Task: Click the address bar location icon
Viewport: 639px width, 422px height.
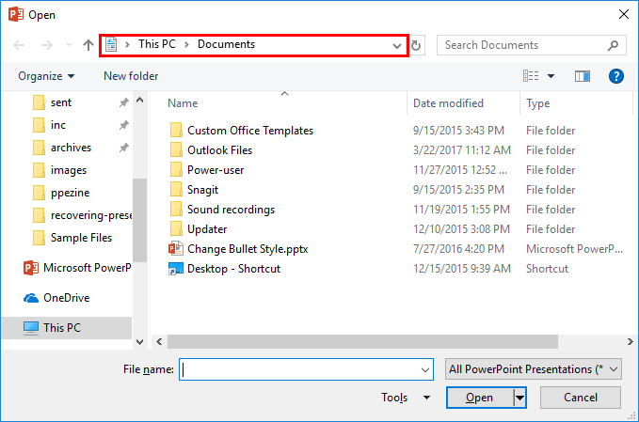Action: click(x=111, y=44)
